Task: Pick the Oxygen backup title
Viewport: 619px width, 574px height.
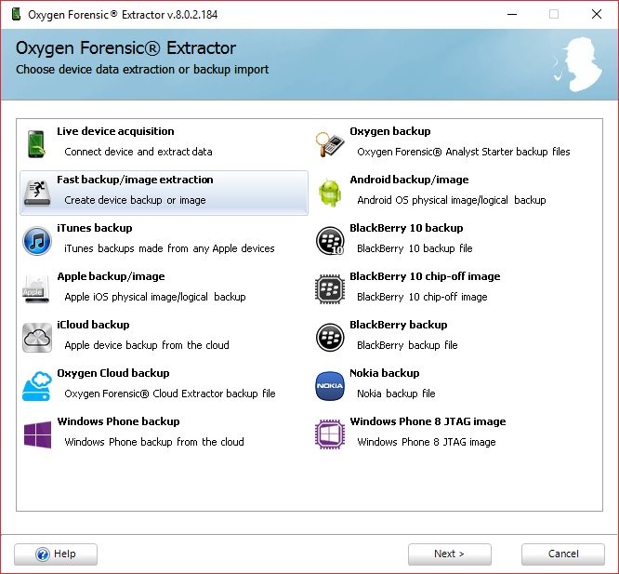Action: pos(390,131)
